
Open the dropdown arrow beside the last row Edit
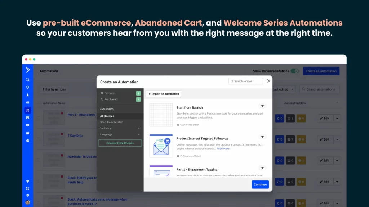point(337,203)
